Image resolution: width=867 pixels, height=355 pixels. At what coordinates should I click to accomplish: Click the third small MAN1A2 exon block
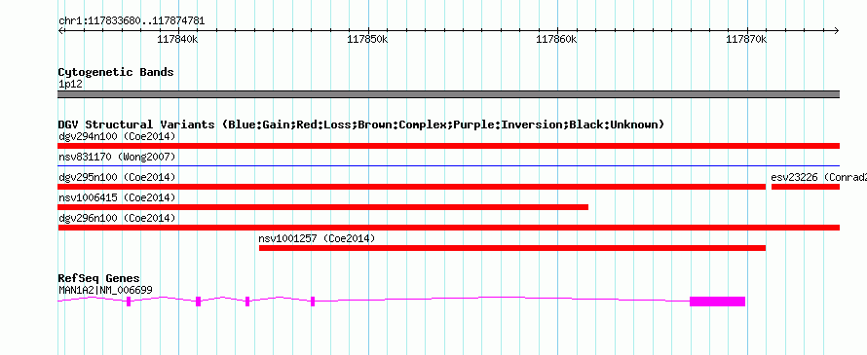247,302
